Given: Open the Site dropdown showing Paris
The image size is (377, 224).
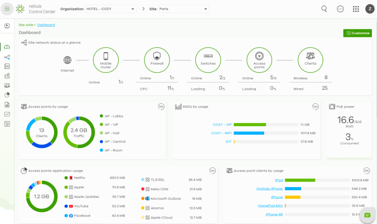Looking at the screenshot, I should pos(184,9).
